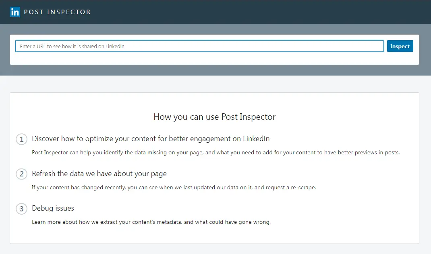Focus the URL entry field
This screenshot has height=254, width=431.
(199, 46)
